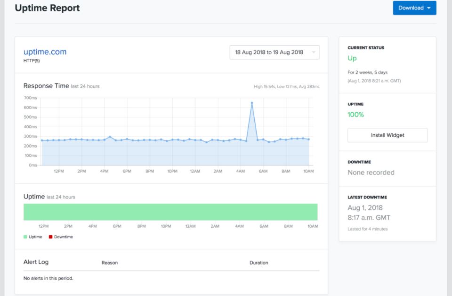The height and width of the screenshot is (296, 452).
Task: Click "(Aug 1, 2018 8:21 a.m. GMT)" timestamp
Action: click(x=374, y=81)
